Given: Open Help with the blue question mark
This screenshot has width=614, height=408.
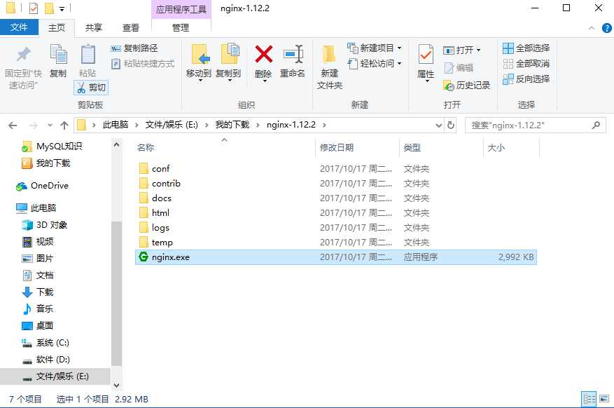Looking at the screenshot, I should point(606,28).
